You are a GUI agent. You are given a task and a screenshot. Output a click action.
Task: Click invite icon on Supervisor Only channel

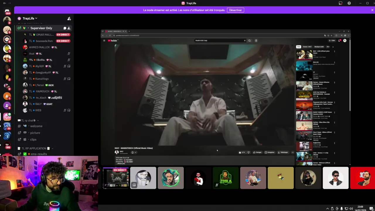69,28
